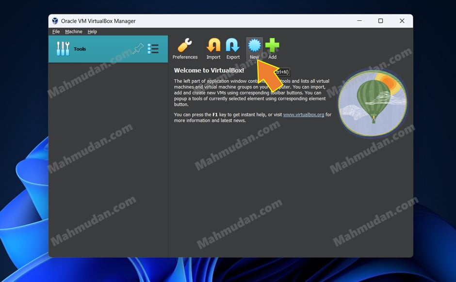Open the Machine menu
This screenshot has height=282, width=456.
(x=74, y=31)
